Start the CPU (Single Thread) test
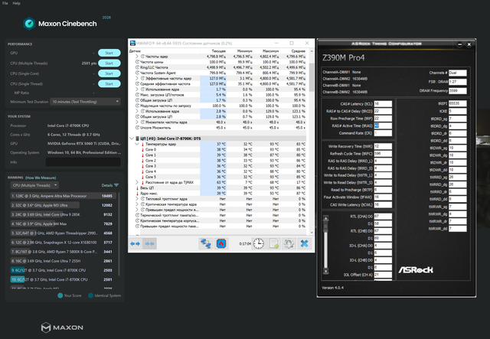The image size is (490, 339). (x=109, y=83)
